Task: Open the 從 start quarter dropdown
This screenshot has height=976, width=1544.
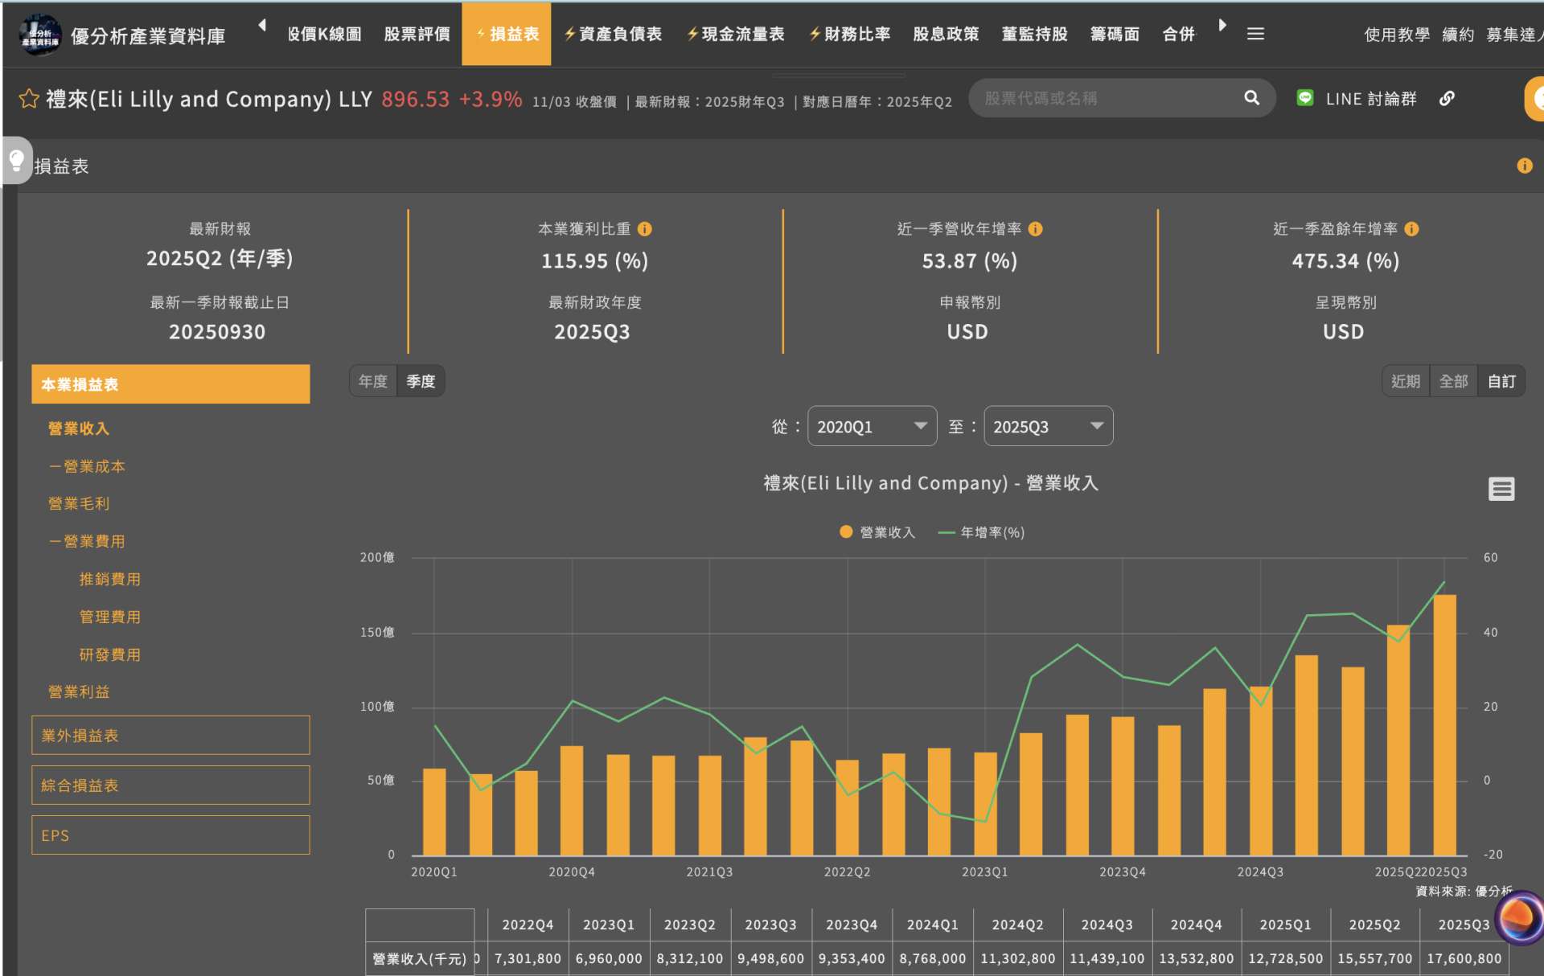Action: point(872,426)
